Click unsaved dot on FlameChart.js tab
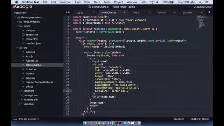The height and width of the screenshot is (126, 224). [125, 13]
